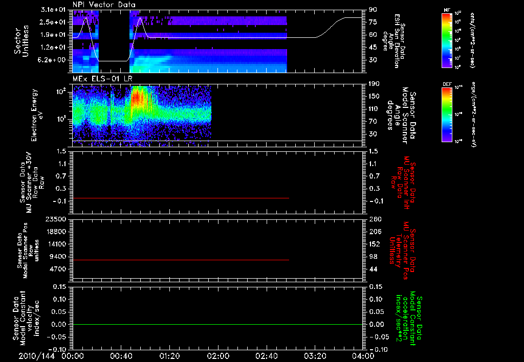Click the green "Model Constant acceleration" label
The height and width of the screenshot is (362, 524).
(x=408, y=319)
